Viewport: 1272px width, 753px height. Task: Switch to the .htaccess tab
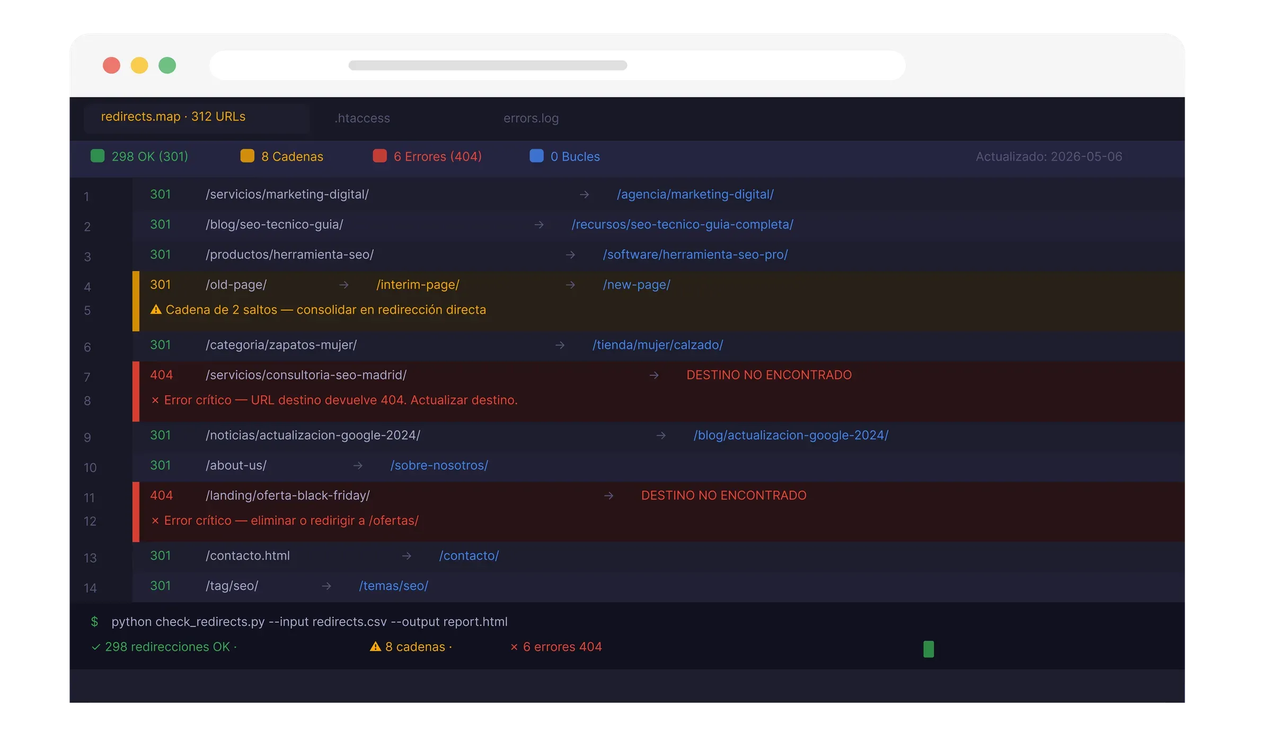pyautogui.click(x=363, y=118)
